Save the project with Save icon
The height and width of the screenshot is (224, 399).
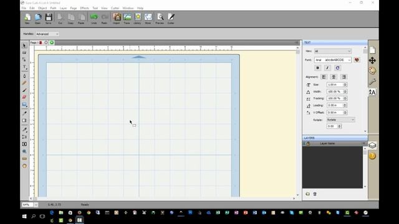click(x=49, y=18)
